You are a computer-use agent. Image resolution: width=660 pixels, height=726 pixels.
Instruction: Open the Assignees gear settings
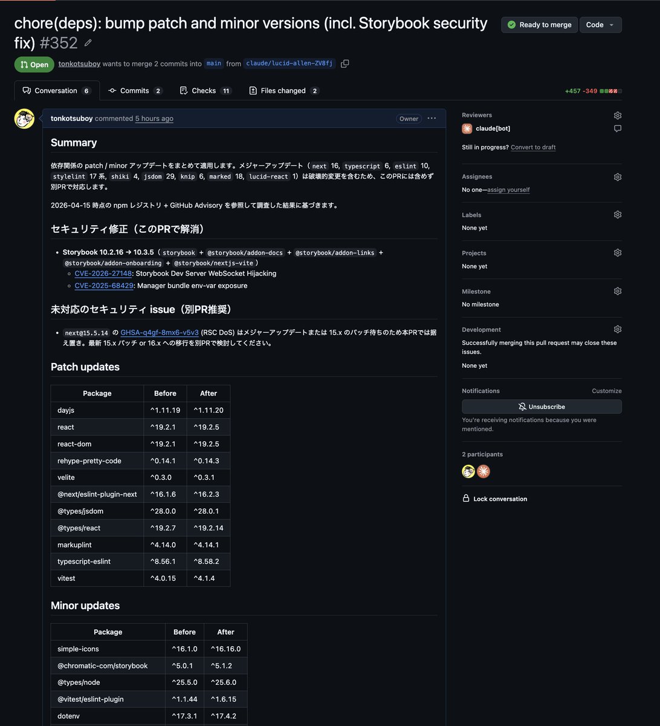[x=617, y=177]
